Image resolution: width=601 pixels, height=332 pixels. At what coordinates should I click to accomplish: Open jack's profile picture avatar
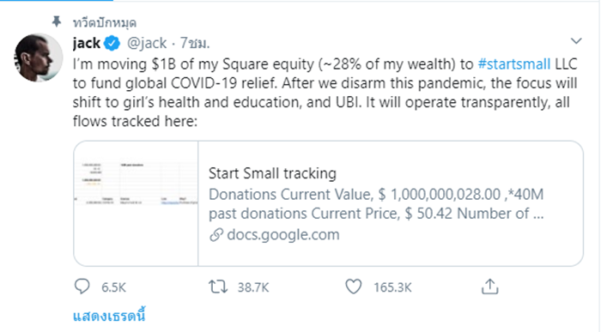pos(39,57)
